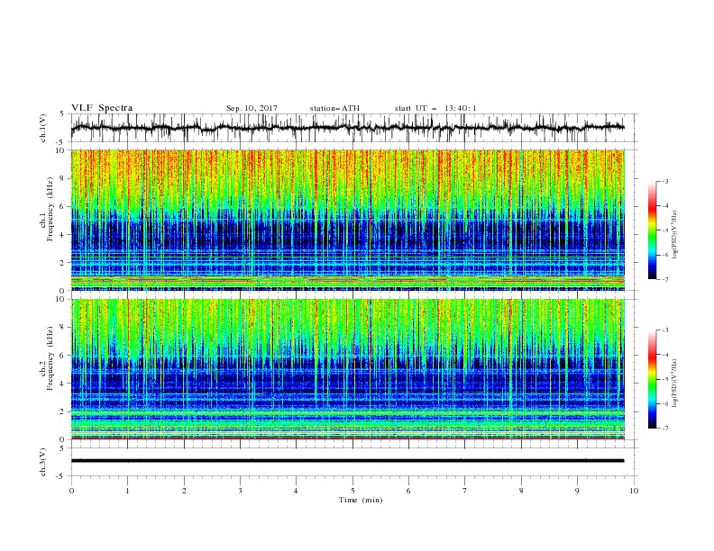Click the time axis tick "10"
Viewport: 714px width, 551px height.
(634, 491)
